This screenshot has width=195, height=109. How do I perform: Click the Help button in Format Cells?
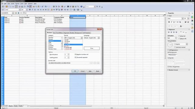click(90, 71)
